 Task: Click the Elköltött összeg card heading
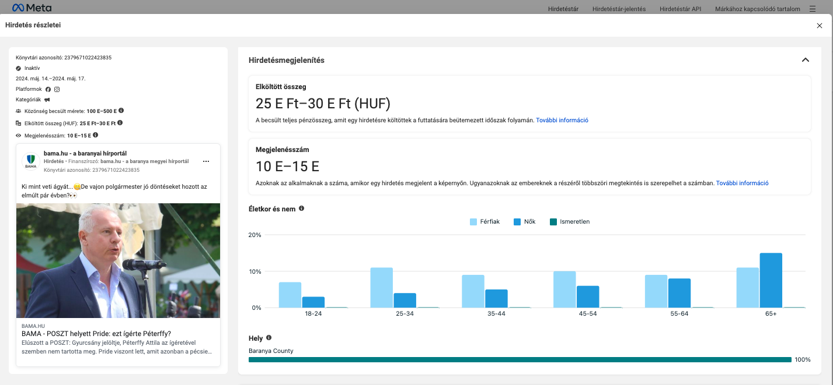(x=281, y=87)
